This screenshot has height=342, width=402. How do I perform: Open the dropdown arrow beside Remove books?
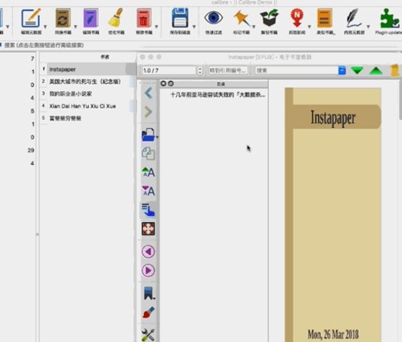point(156,27)
